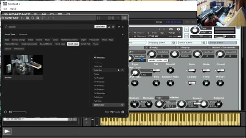Collapse the Sound Type tag section chevron
This screenshot has width=246, height=138.
123,34
